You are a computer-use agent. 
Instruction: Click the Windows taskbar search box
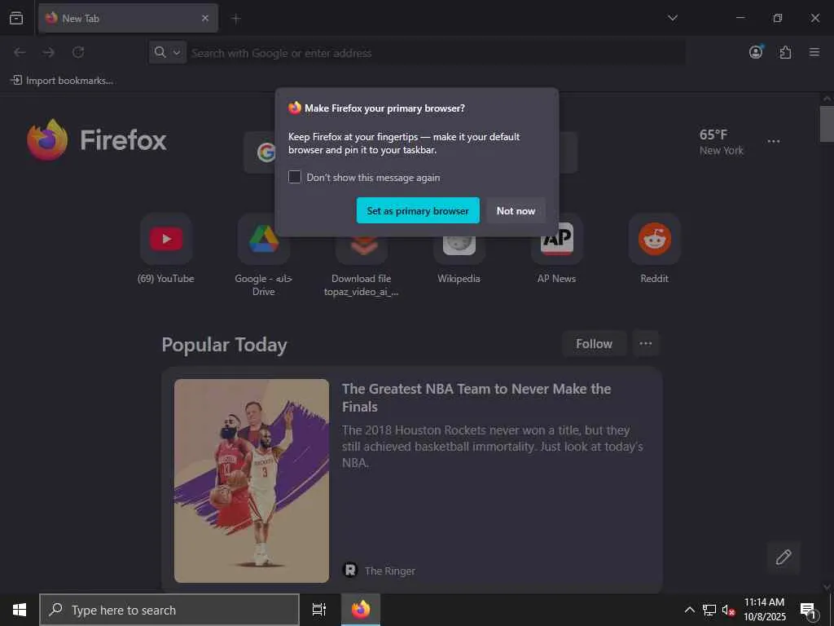point(169,610)
